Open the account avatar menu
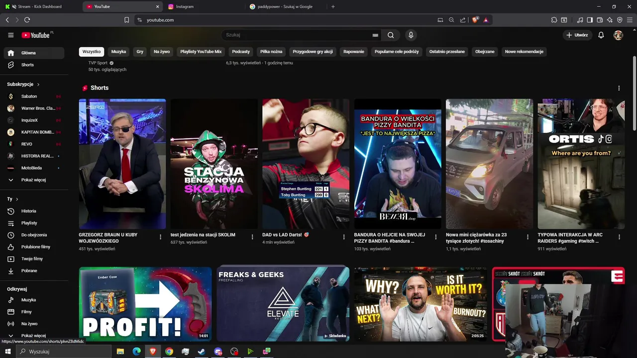Viewport: 637px width, 358px height. click(x=618, y=35)
